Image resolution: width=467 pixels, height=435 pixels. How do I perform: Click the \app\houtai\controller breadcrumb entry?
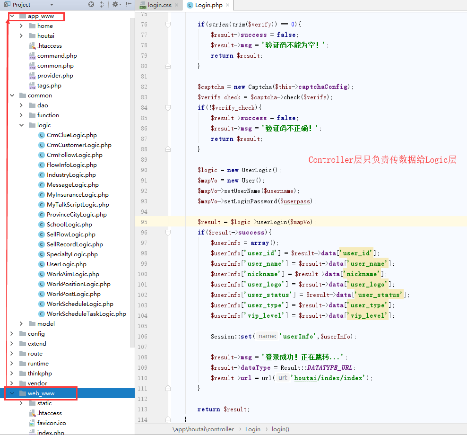tap(203, 429)
